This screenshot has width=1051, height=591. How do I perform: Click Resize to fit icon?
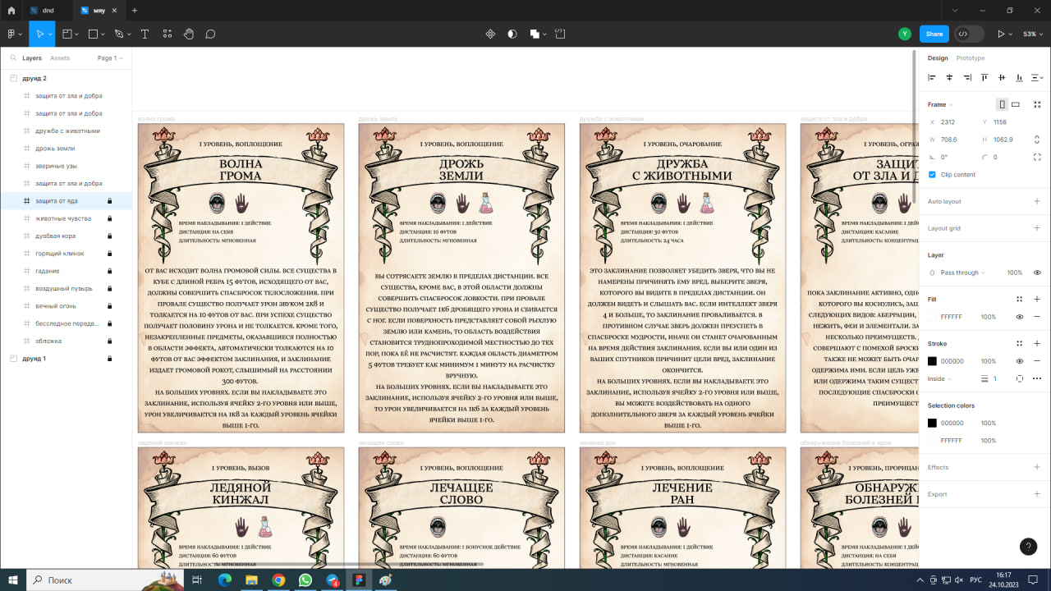[1037, 104]
